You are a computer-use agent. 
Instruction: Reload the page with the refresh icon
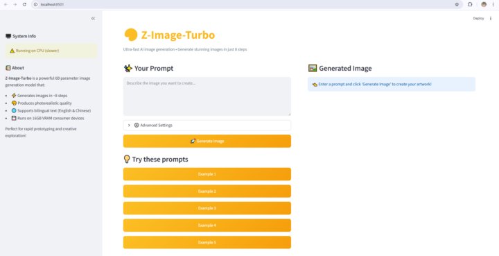click(24, 4)
